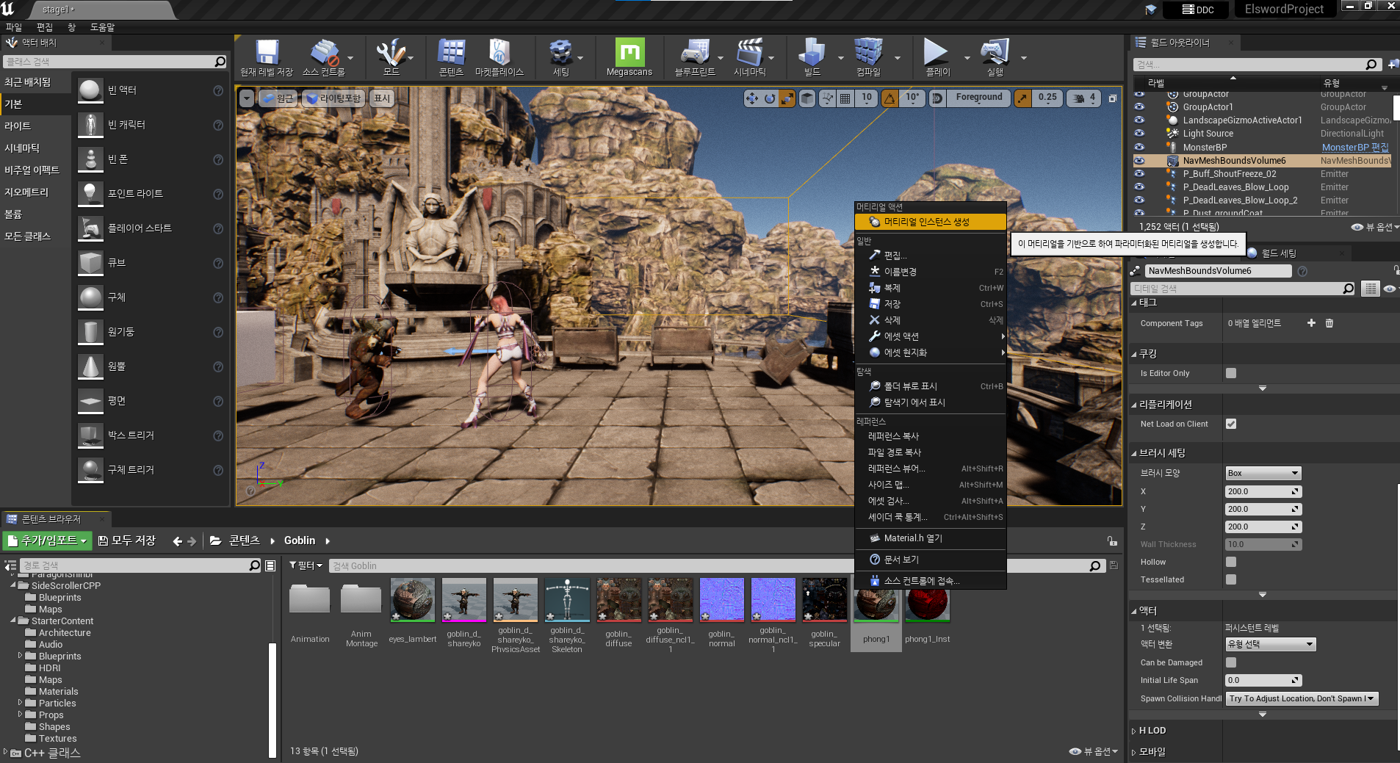This screenshot has width=1400, height=763.
Task: Collapse the StarterContent folder tree
Action: pyautogui.click(x=13, y=621)
